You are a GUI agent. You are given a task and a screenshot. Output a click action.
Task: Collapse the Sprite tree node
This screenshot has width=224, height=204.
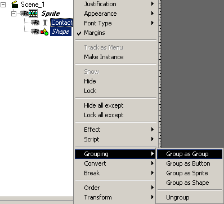14,14
